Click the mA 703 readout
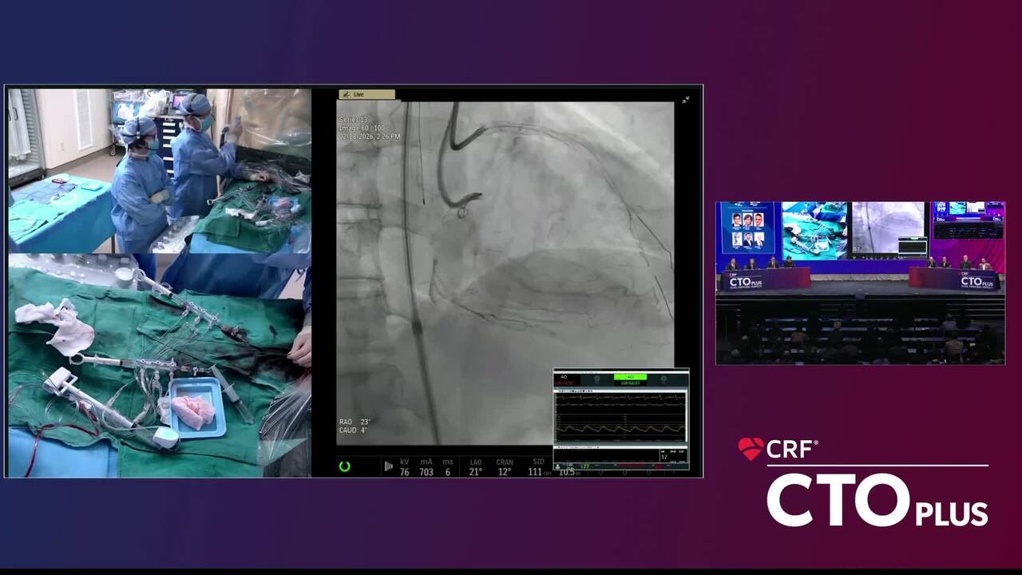This screenshot has width=1022, height=575. click(426, 467)
